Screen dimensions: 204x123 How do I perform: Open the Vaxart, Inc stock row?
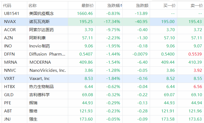(x=40, y=79)
